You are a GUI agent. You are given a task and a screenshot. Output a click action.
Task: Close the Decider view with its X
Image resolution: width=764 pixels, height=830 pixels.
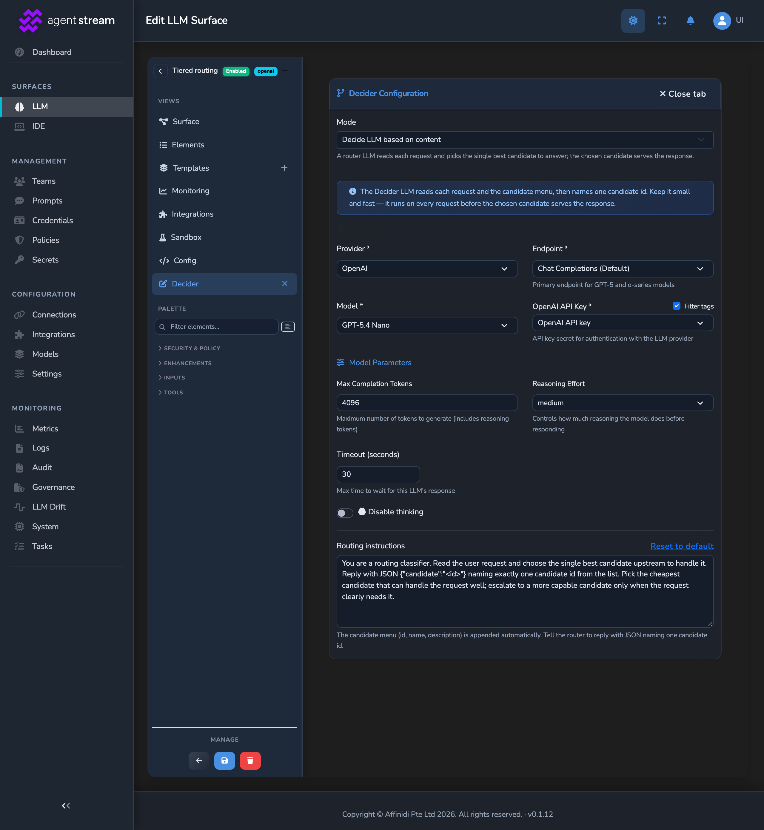coord(285,283)
